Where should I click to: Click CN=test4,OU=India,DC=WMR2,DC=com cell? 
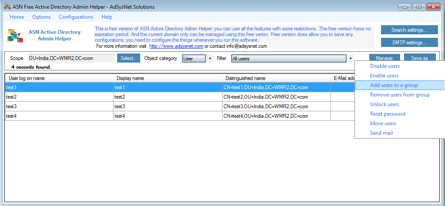coord(276,116)
